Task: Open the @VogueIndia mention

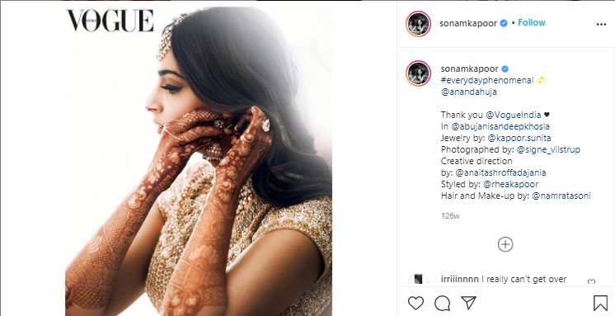Action: (x=514, y=115)
